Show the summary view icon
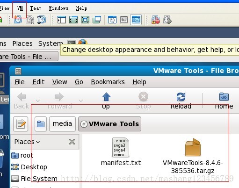239x188 pixels. pos(112,20)
